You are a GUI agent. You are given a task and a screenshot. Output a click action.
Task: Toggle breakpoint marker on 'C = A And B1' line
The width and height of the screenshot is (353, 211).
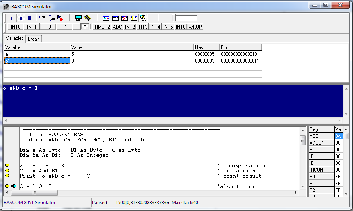(x=7, y=170)
